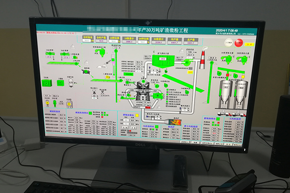
Task: Click the 台时给定 setpoint value field
Action: [87, 41]
